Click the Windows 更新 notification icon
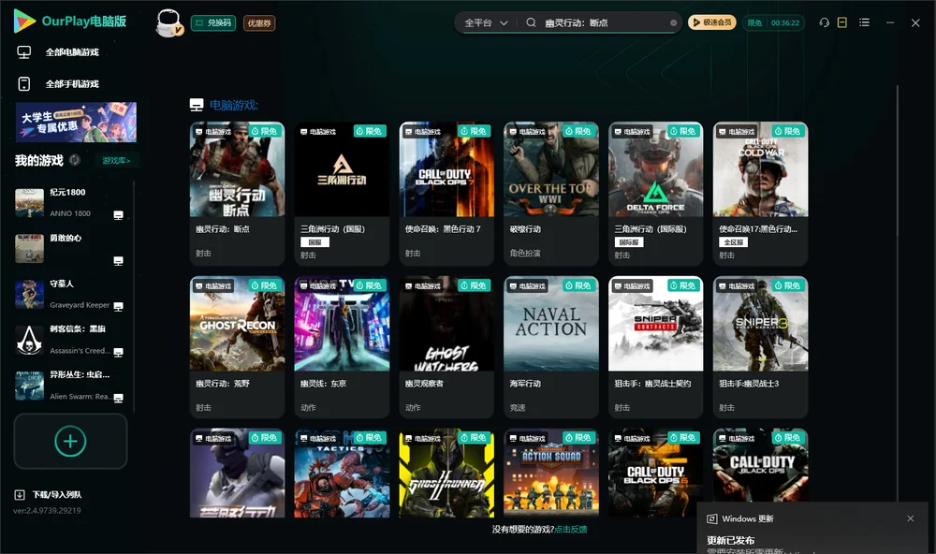 (x=711, y=518)
